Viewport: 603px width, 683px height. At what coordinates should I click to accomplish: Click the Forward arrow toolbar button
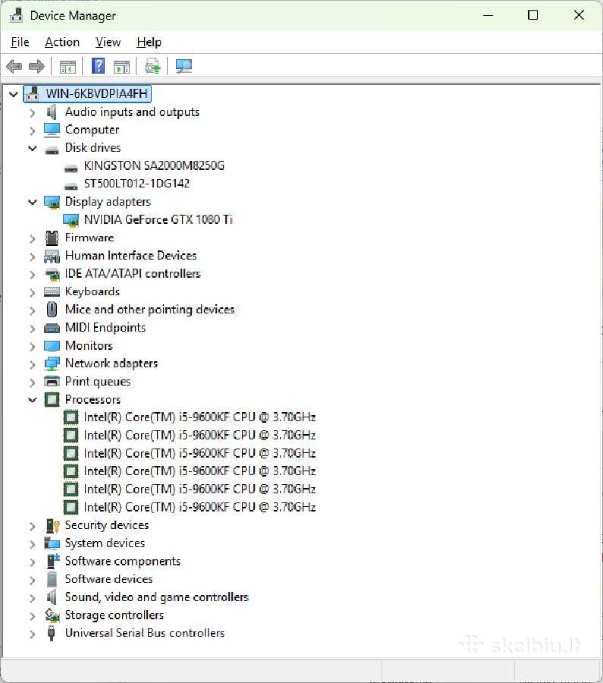tap(36, 66)
